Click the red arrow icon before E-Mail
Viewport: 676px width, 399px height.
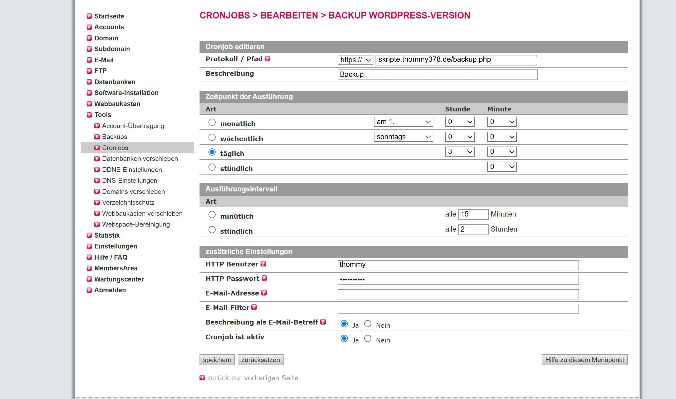[x=89, y=60]
